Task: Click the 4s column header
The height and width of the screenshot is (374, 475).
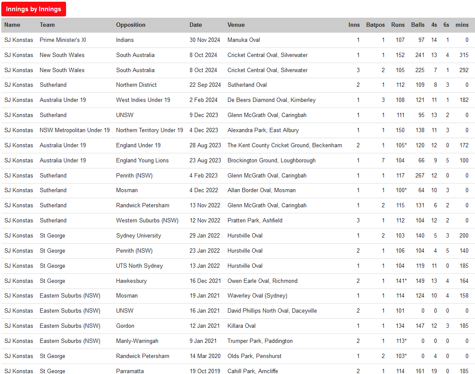Action: click(x=434, y=25)
